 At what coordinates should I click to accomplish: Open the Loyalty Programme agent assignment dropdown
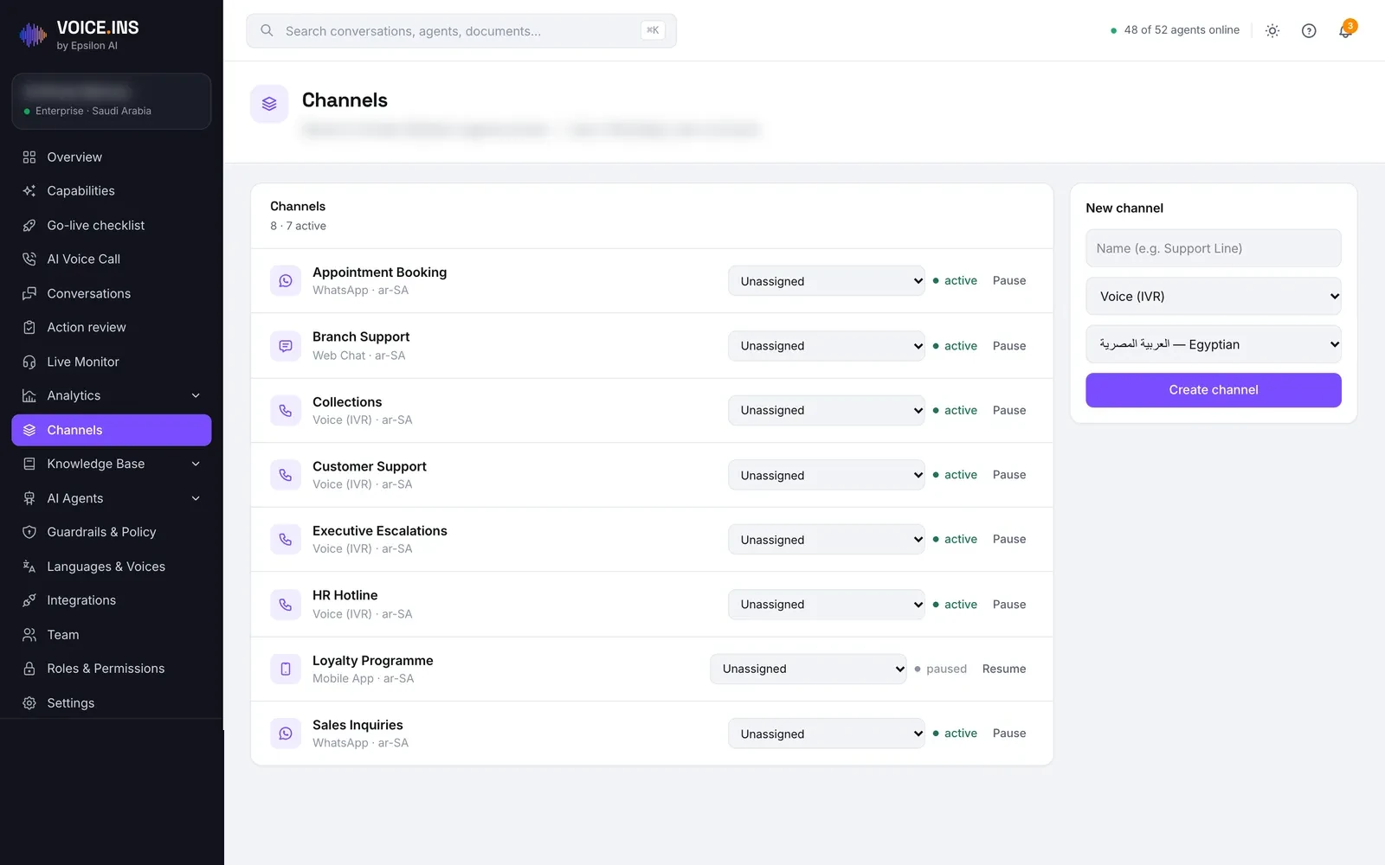coord(808,669)
